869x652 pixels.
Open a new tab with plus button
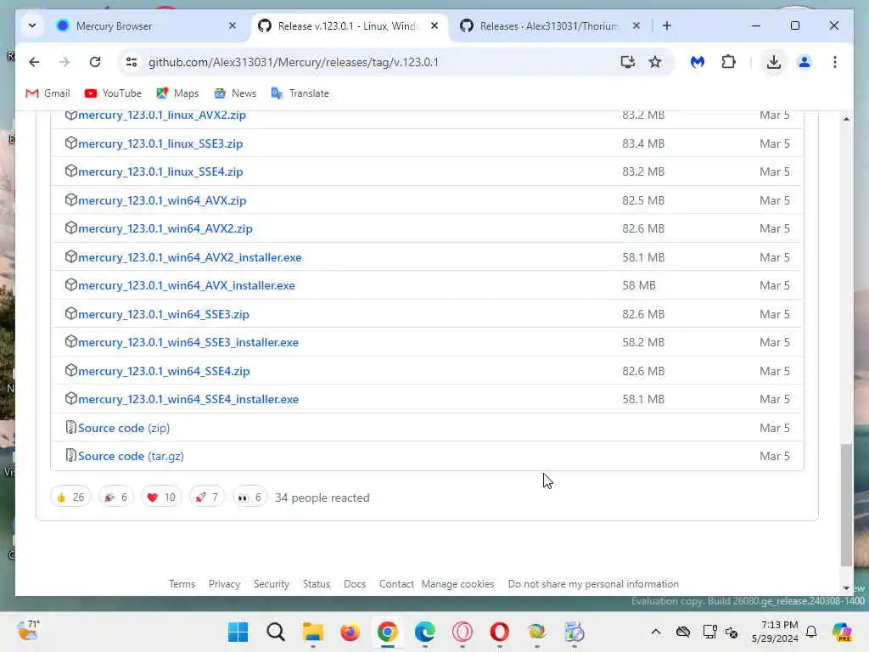click(x=667, y=25)
